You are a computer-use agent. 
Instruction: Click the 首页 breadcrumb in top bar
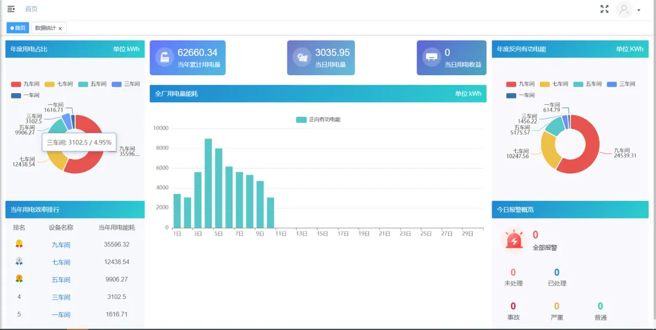tap(31, 9)
